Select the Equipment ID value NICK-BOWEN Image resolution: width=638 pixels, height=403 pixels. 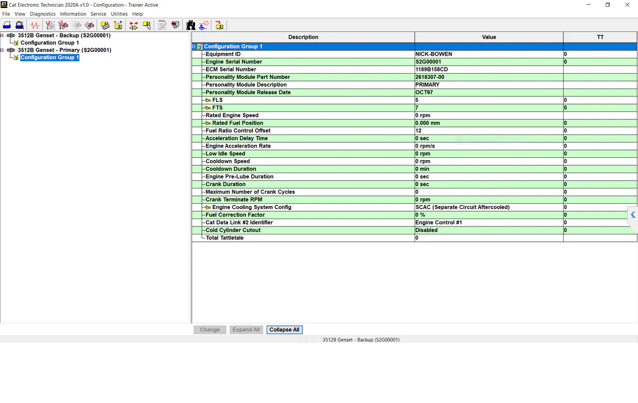tap(434, 54)
